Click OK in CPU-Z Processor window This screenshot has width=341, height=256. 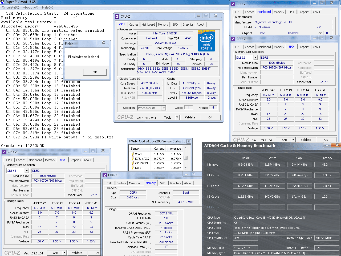(210, 117)
